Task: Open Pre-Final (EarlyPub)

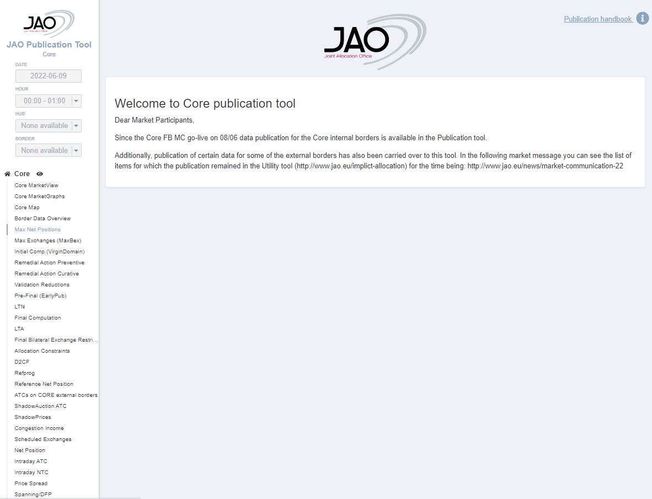Action: coord(40,295)
